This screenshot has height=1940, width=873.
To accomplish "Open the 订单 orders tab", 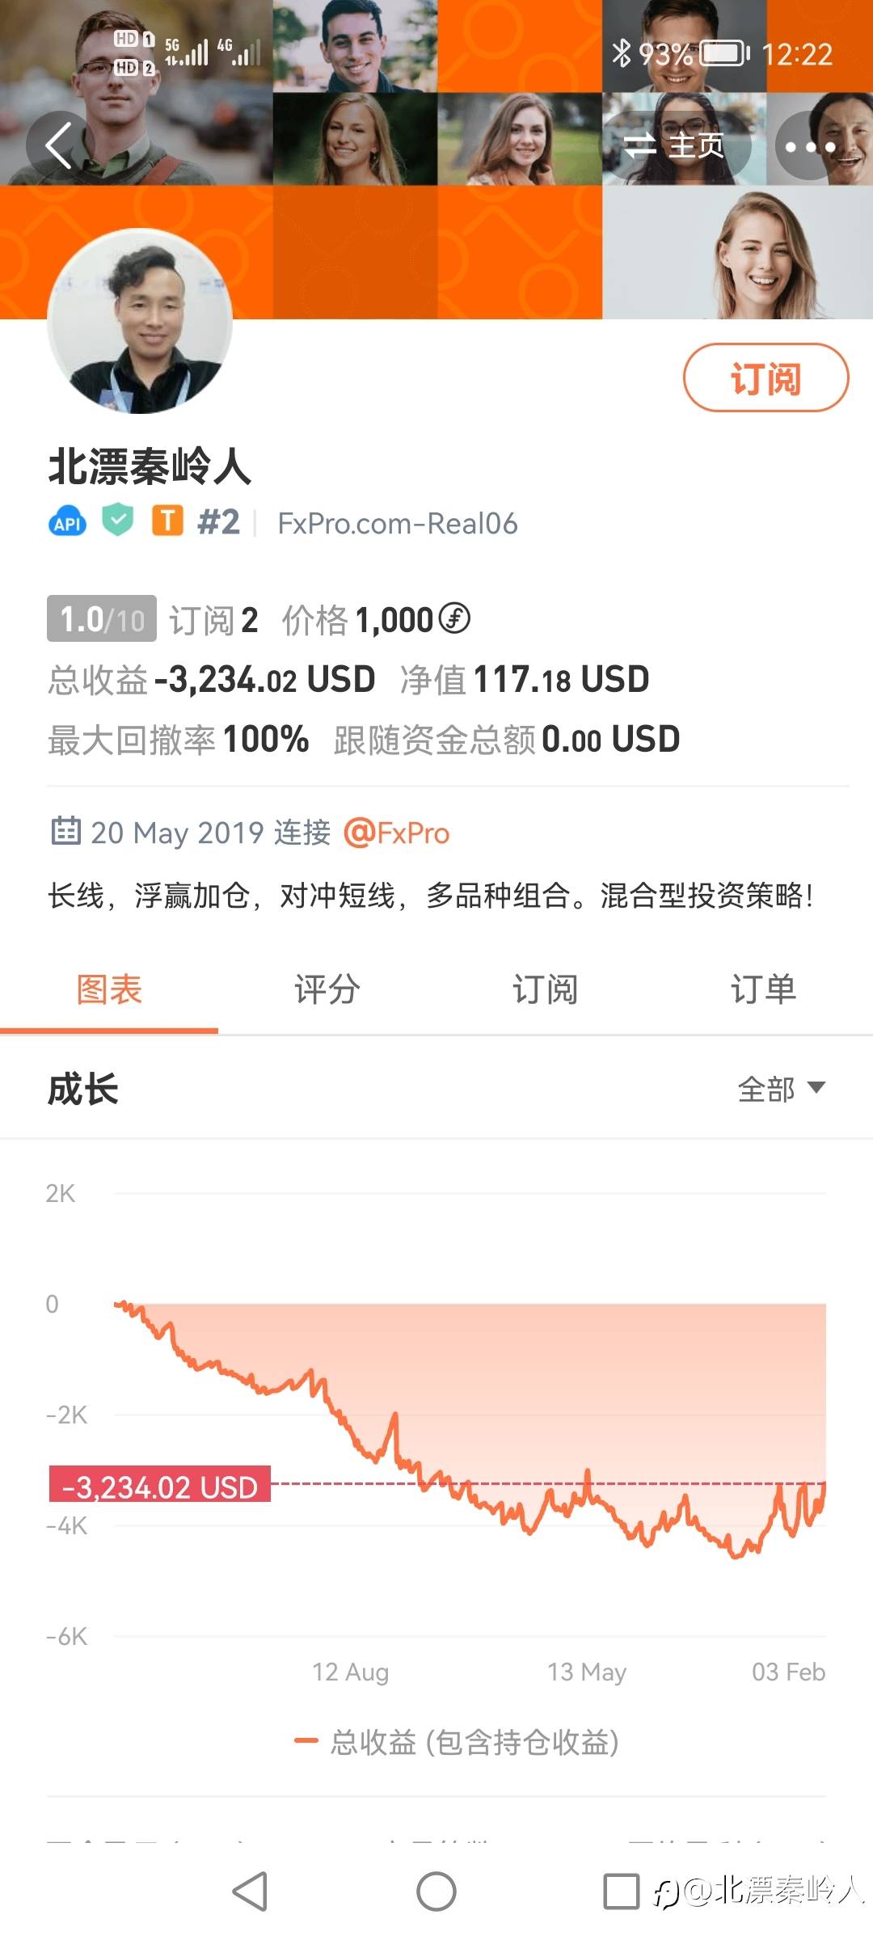I will 764,990.
